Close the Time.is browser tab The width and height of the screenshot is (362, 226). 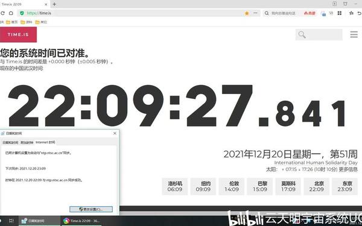tap(46, 4)
